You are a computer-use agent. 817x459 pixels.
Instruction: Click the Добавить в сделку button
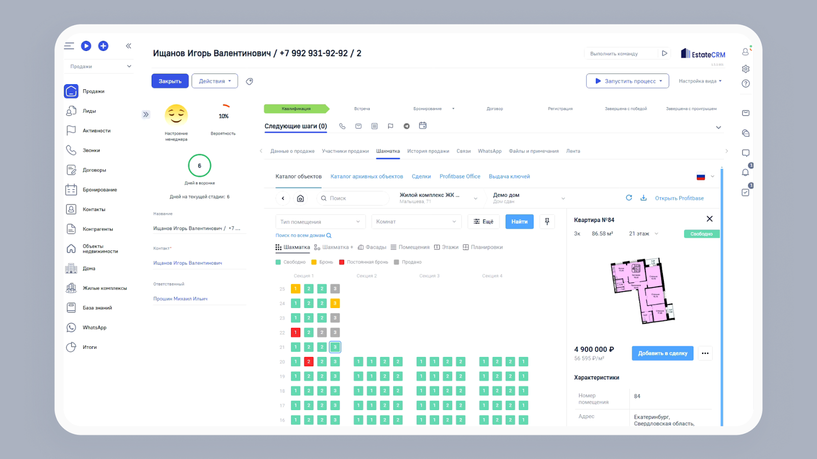tap(662, 353)
